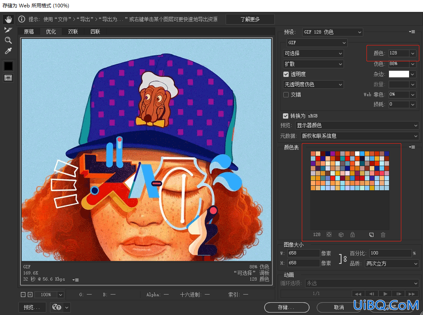Select the Hand tool
Screen dimensions: 423x315
[8, 19]
